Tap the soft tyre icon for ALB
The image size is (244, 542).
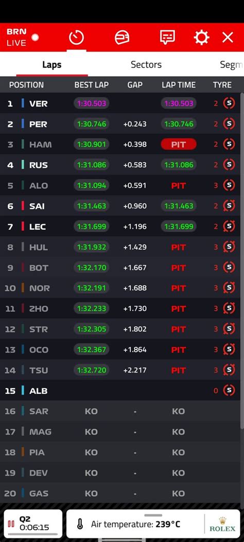tap(229, 390)
